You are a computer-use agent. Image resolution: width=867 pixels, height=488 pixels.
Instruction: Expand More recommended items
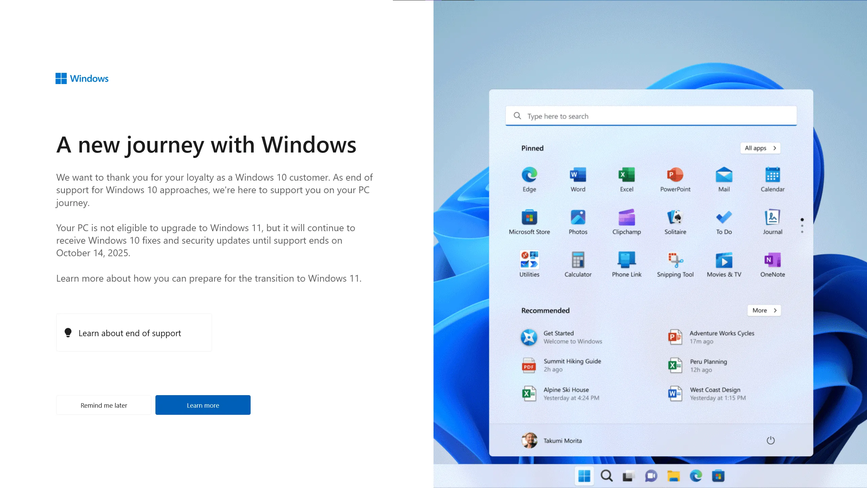(764, 310)
